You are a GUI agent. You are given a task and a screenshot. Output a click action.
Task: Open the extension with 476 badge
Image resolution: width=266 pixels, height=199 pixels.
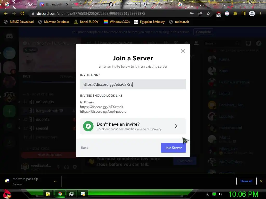[x=218, y=14]
